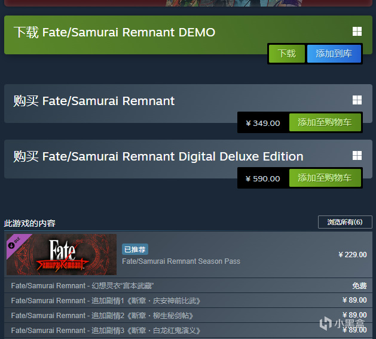Image resolution: width=376 pixels, height=339 pixels.
Task: Open the free 幻想灵衣"宫本武藏" DLC
Action: coord(82,286)
